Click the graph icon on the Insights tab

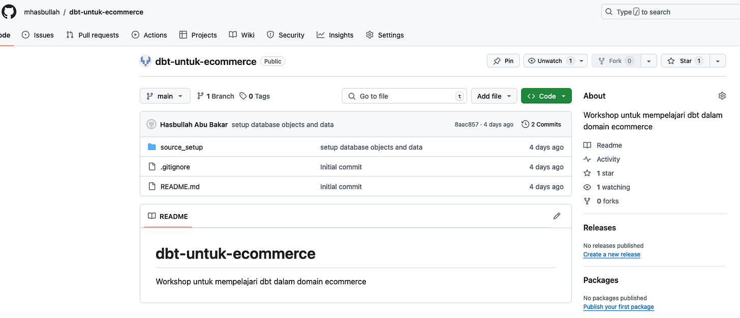pyautogui.click(x=320, y=35)
